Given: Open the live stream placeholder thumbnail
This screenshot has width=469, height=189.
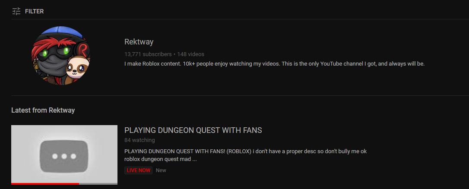Looking at the screenshot, I should click(64, 154).
